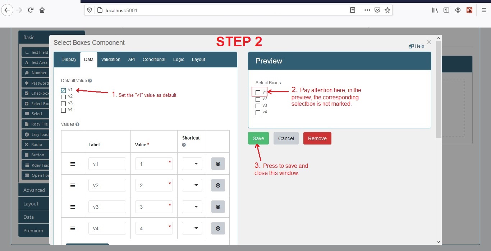Screen dimensions: 491x251
Task: Switch to the Conditional tab
Action: (154, 60)
